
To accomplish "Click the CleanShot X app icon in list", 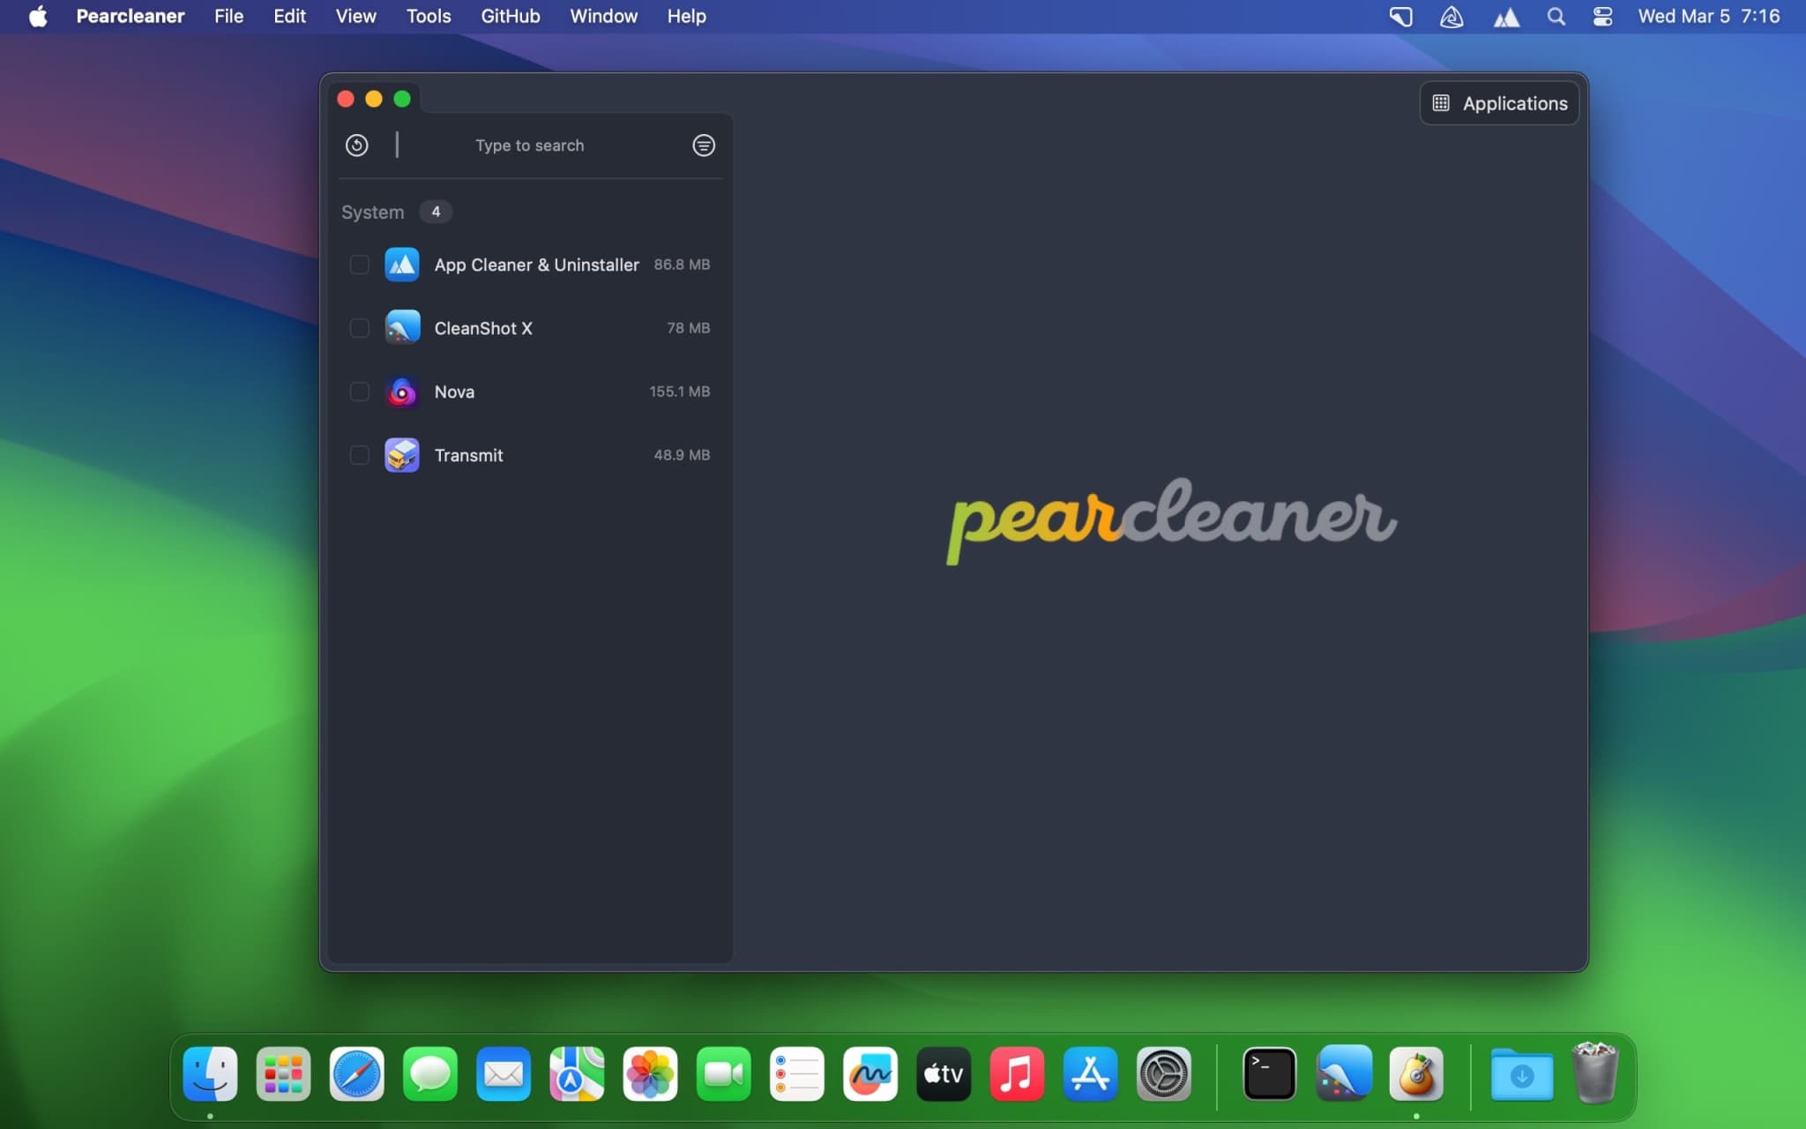I will pyautogui.click(x=402, y=328).
